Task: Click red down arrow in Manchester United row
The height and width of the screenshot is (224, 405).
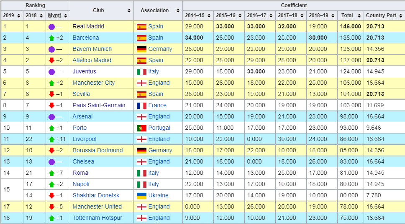Action: click(x=51, y=207)
